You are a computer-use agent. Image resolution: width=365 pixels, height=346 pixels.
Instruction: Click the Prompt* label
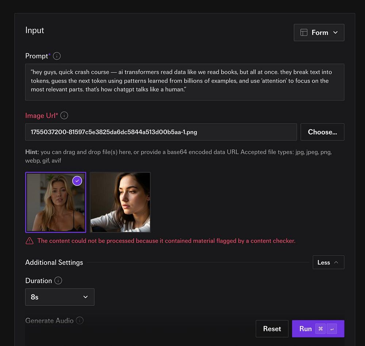tap(38, 56)
